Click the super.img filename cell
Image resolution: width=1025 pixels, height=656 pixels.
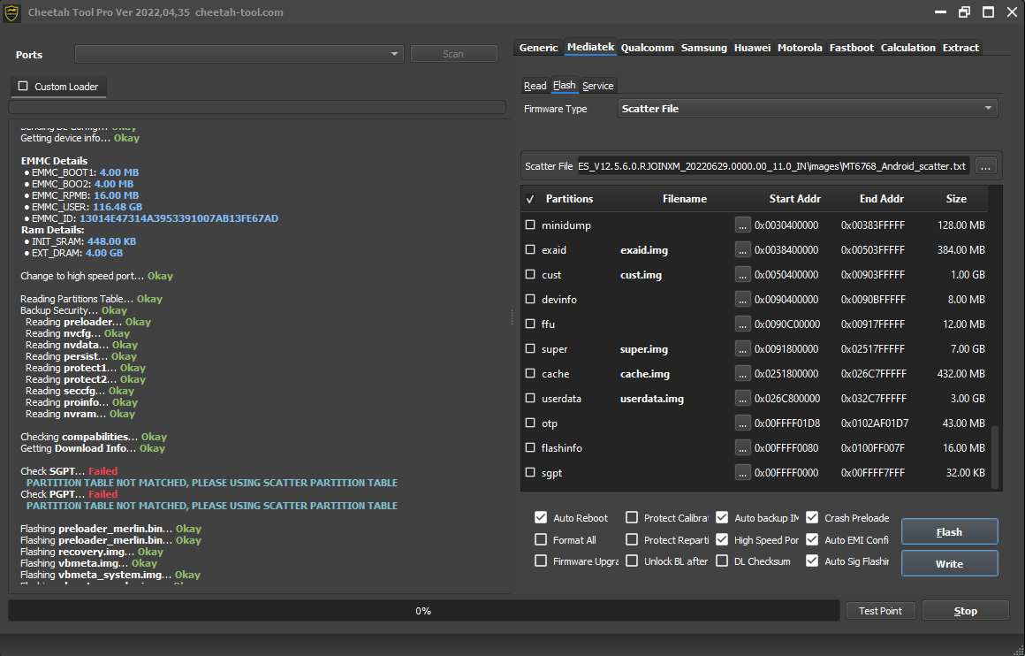[644, 349]
